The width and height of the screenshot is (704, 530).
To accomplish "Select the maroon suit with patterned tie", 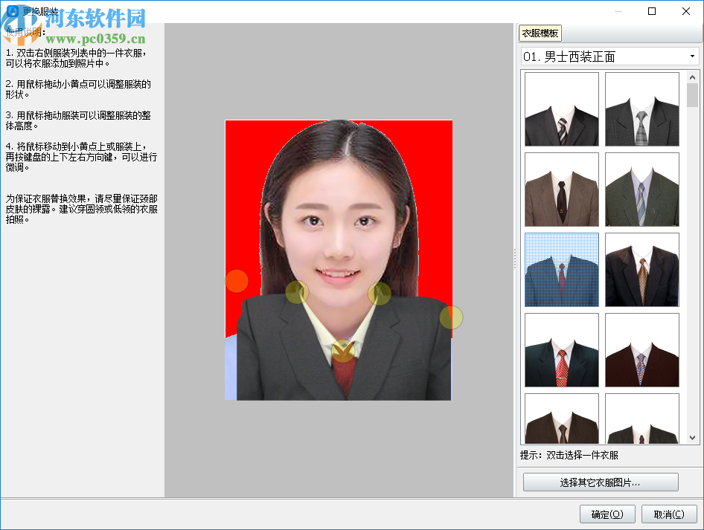I will (x=642, y=350).
